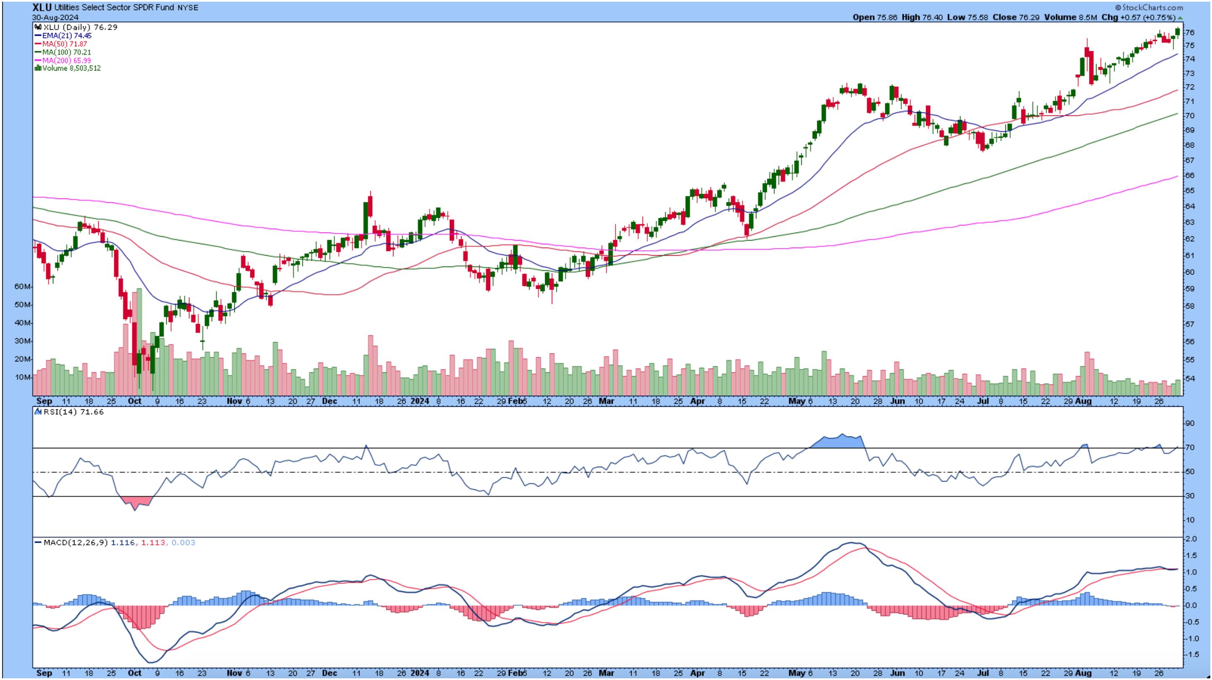Click the candlestick icon beside XLU (Daily)
The height and width of the screenshot is (680, 1212).
click(38, 28)
